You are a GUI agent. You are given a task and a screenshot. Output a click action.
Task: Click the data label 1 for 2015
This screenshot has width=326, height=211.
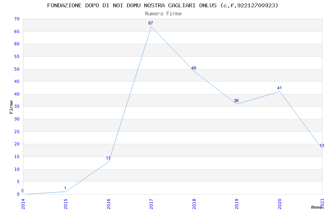(65, 188)
